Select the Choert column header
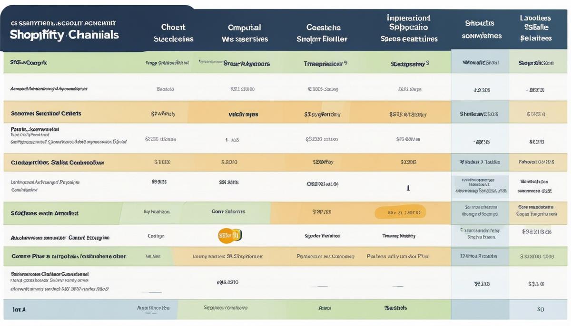This screenshot has width=571, height=326. (x=173, y=33)
